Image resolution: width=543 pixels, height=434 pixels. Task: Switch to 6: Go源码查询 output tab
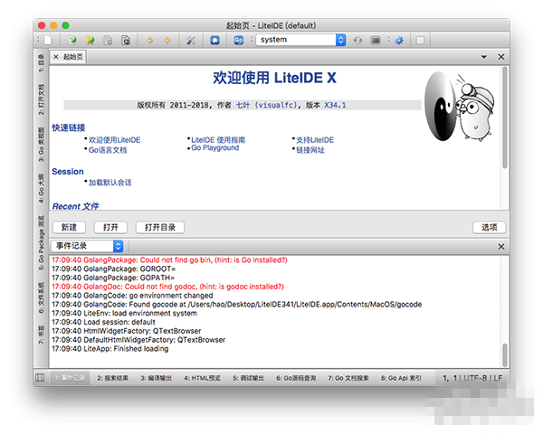[x=296, y=378]
